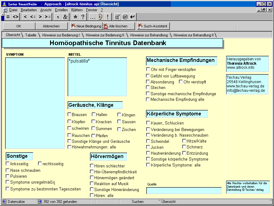Open the Übersicht view selector in status bar
Image resolution: width=274 pixels, height=206 pixels.
(x=216, y=202)
